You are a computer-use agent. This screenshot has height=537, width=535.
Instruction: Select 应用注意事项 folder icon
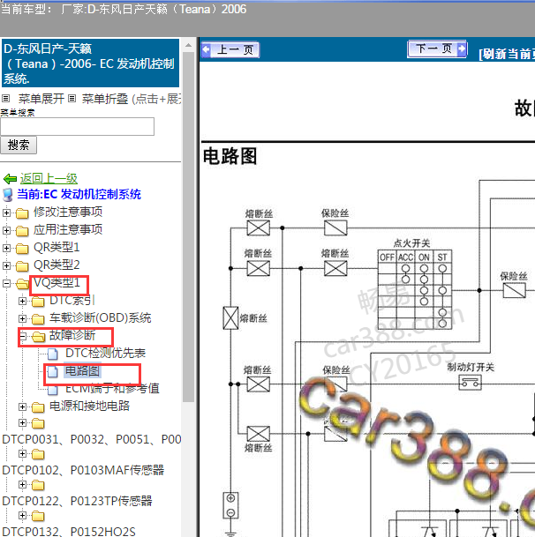[x=22, y=231]
